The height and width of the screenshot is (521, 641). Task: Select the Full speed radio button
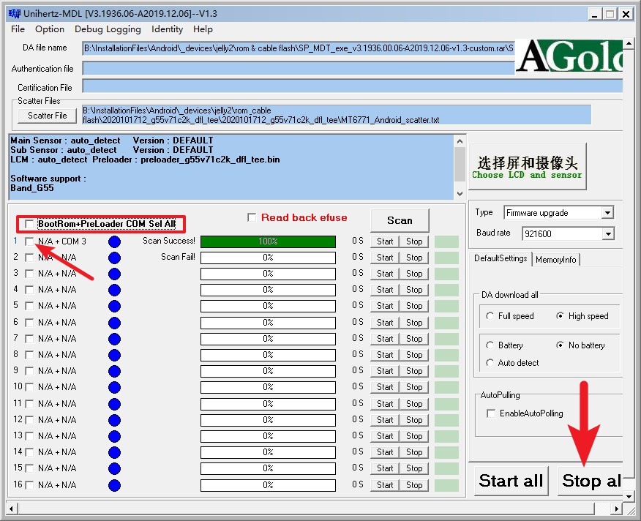490,315
